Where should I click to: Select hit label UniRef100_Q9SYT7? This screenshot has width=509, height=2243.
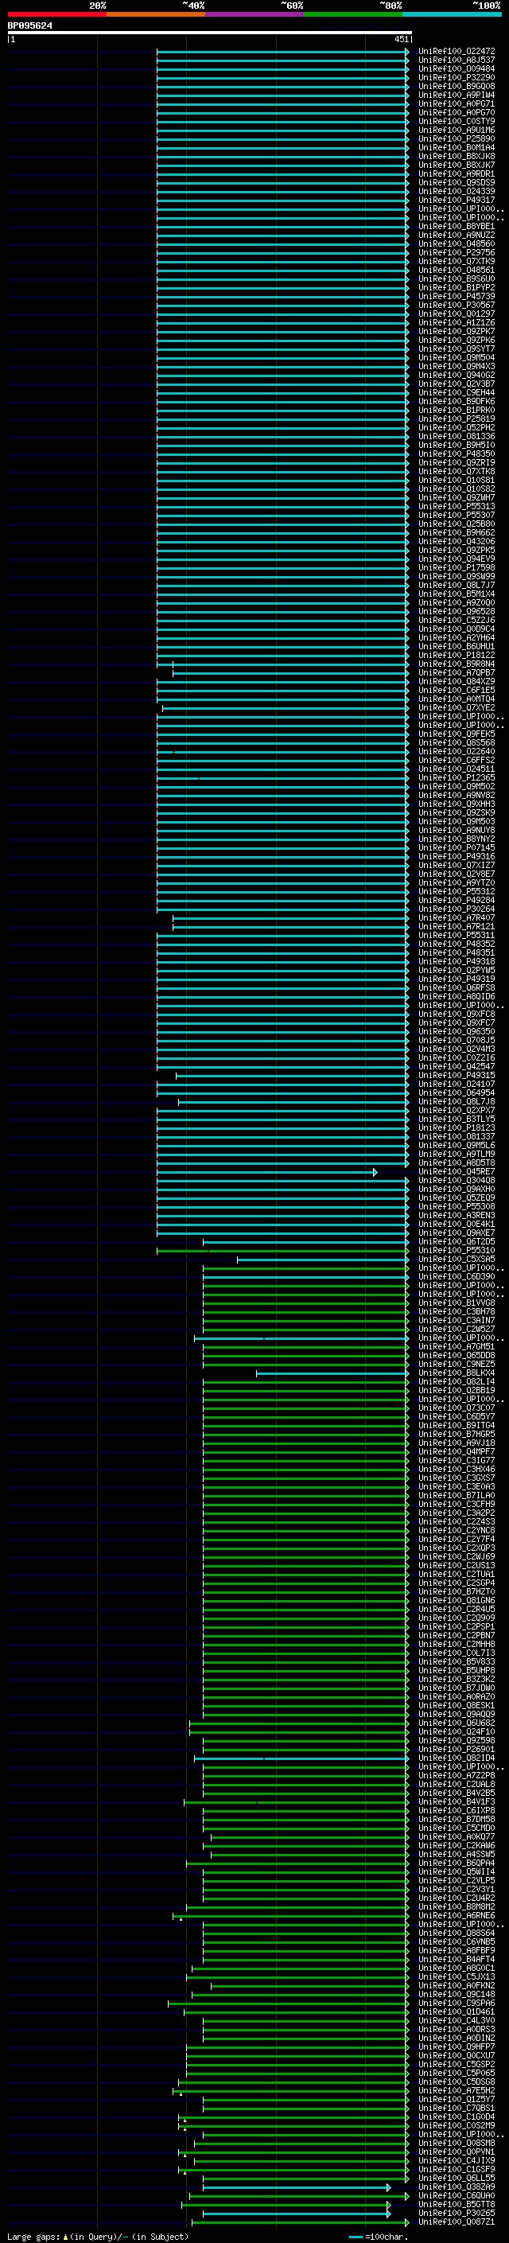tap(457, 349)
